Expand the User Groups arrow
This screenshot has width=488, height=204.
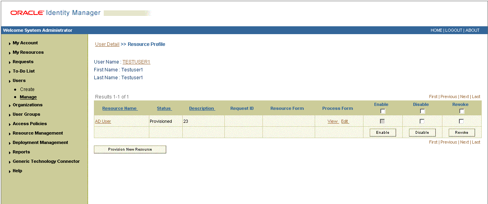click(x=9, y=115)
